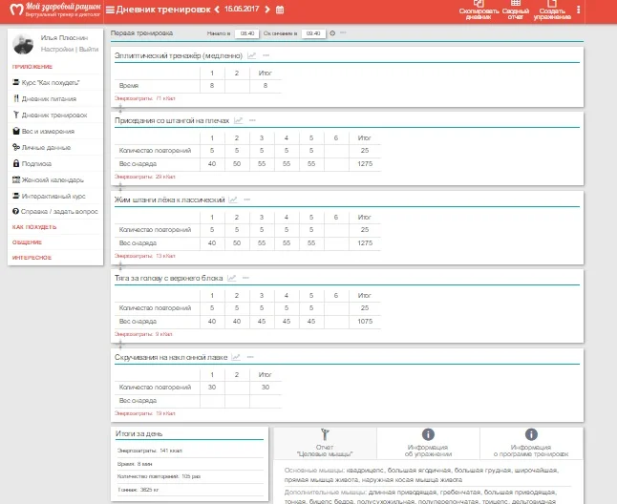Screen dimensions: 617x504
Task: Open more options for Тяга за голову
Action: 246,278
